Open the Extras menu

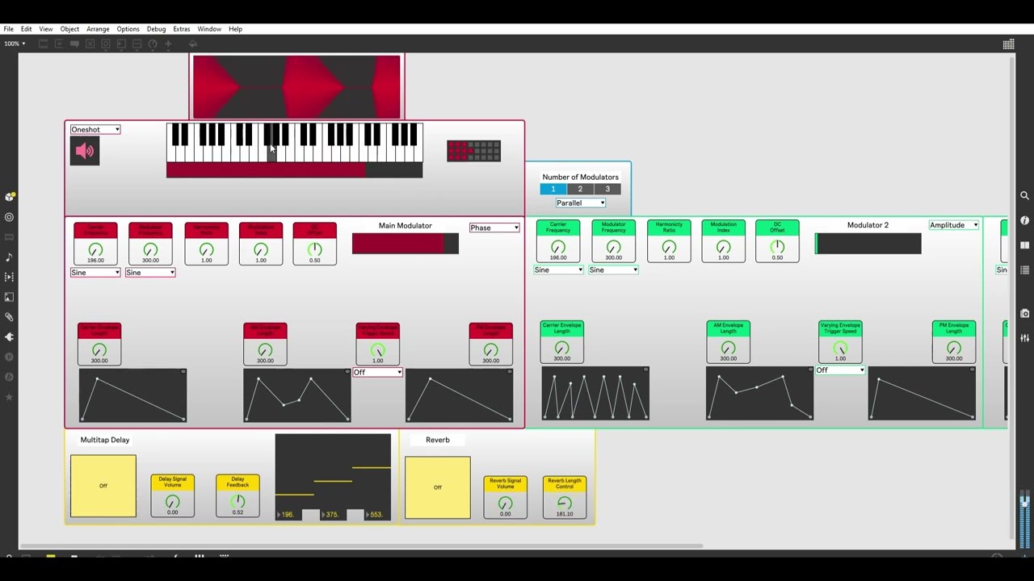click(181, 29)
